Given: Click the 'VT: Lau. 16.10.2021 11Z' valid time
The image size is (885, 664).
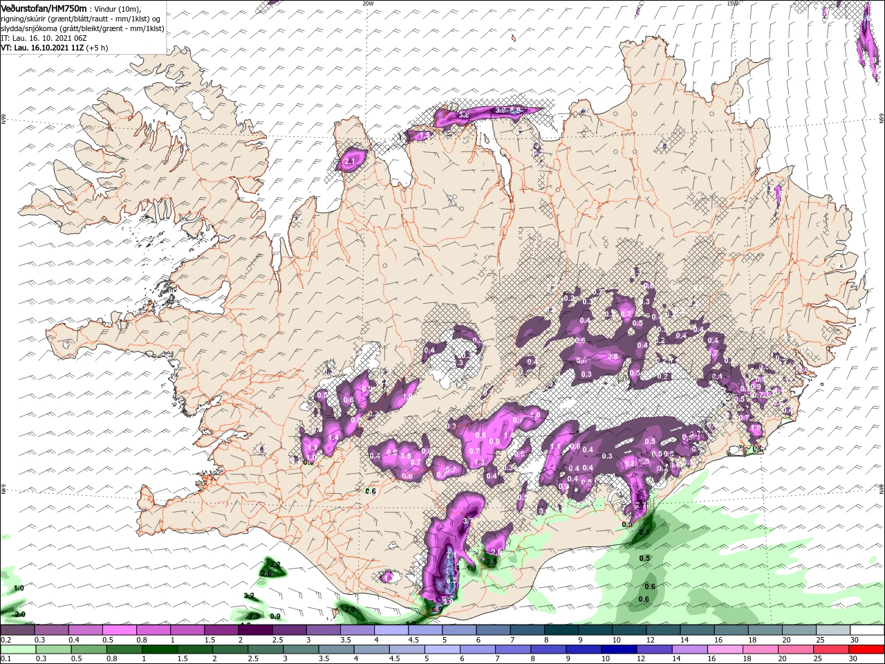Looking at the screenshot, I should (x=42, y=48).
